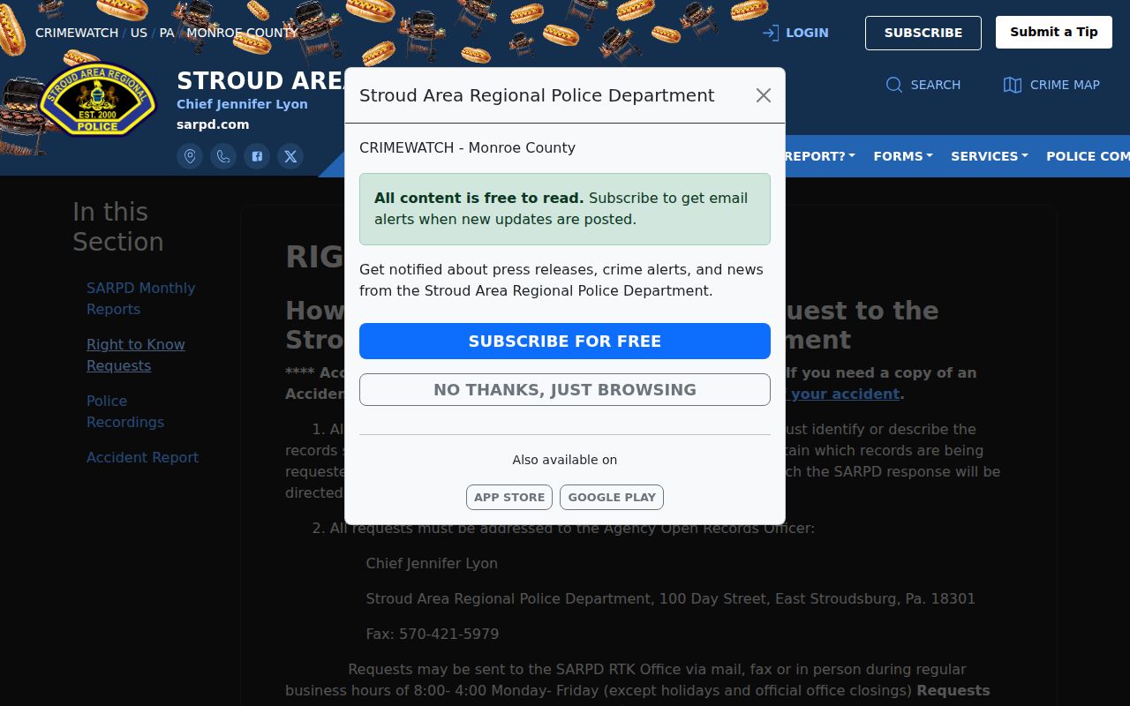Click the sarpd.com website link
This screenshot has height=706, width=1130.
213,124
